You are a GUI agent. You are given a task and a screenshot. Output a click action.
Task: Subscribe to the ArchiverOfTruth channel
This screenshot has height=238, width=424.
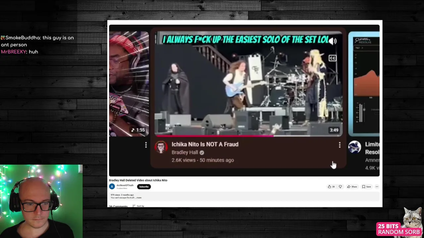pyautogui.click(x=144, y=187)
